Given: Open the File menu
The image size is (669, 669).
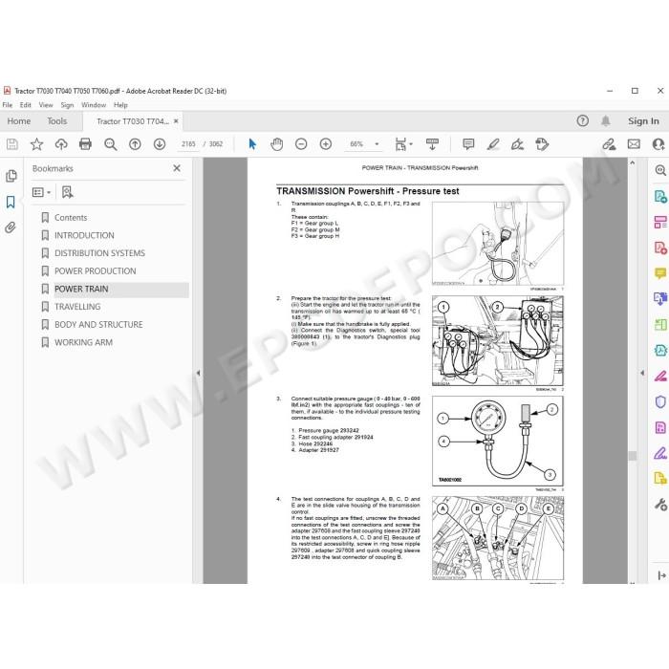Looking at the screenshot, I should pos(8,105).
